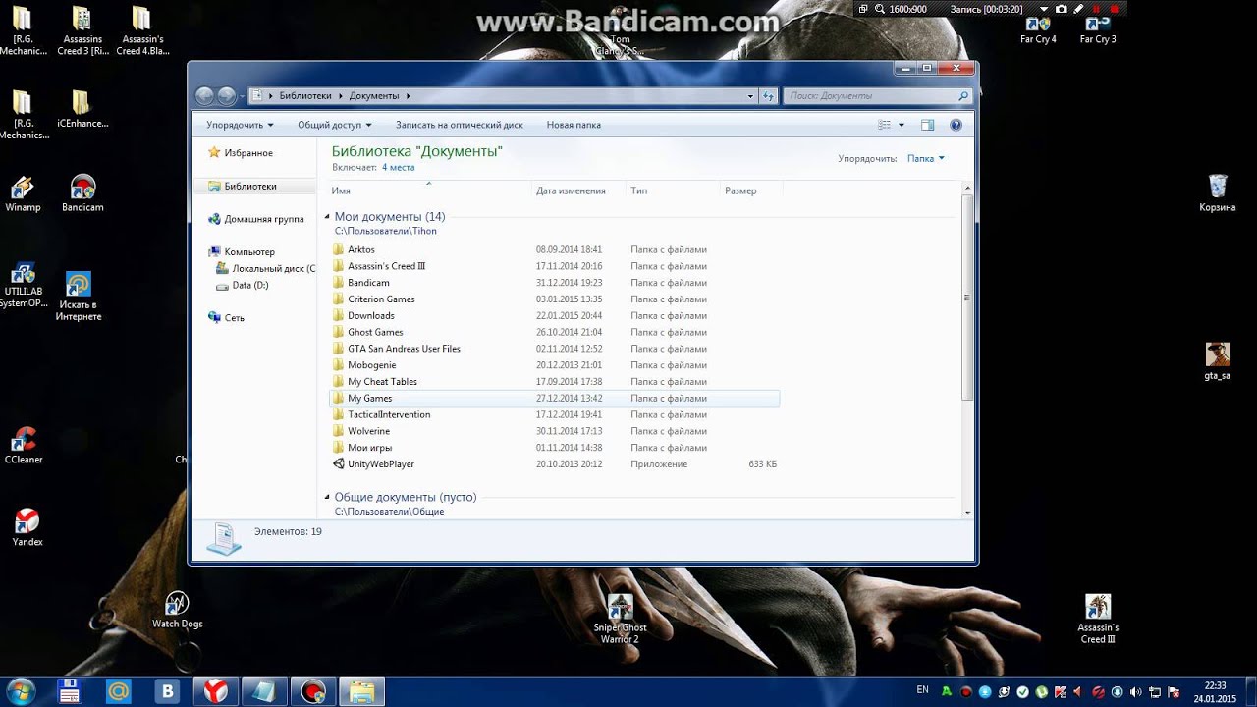
Task: Open the iCEnhancer desktop folder
Action: coord(82,109)
